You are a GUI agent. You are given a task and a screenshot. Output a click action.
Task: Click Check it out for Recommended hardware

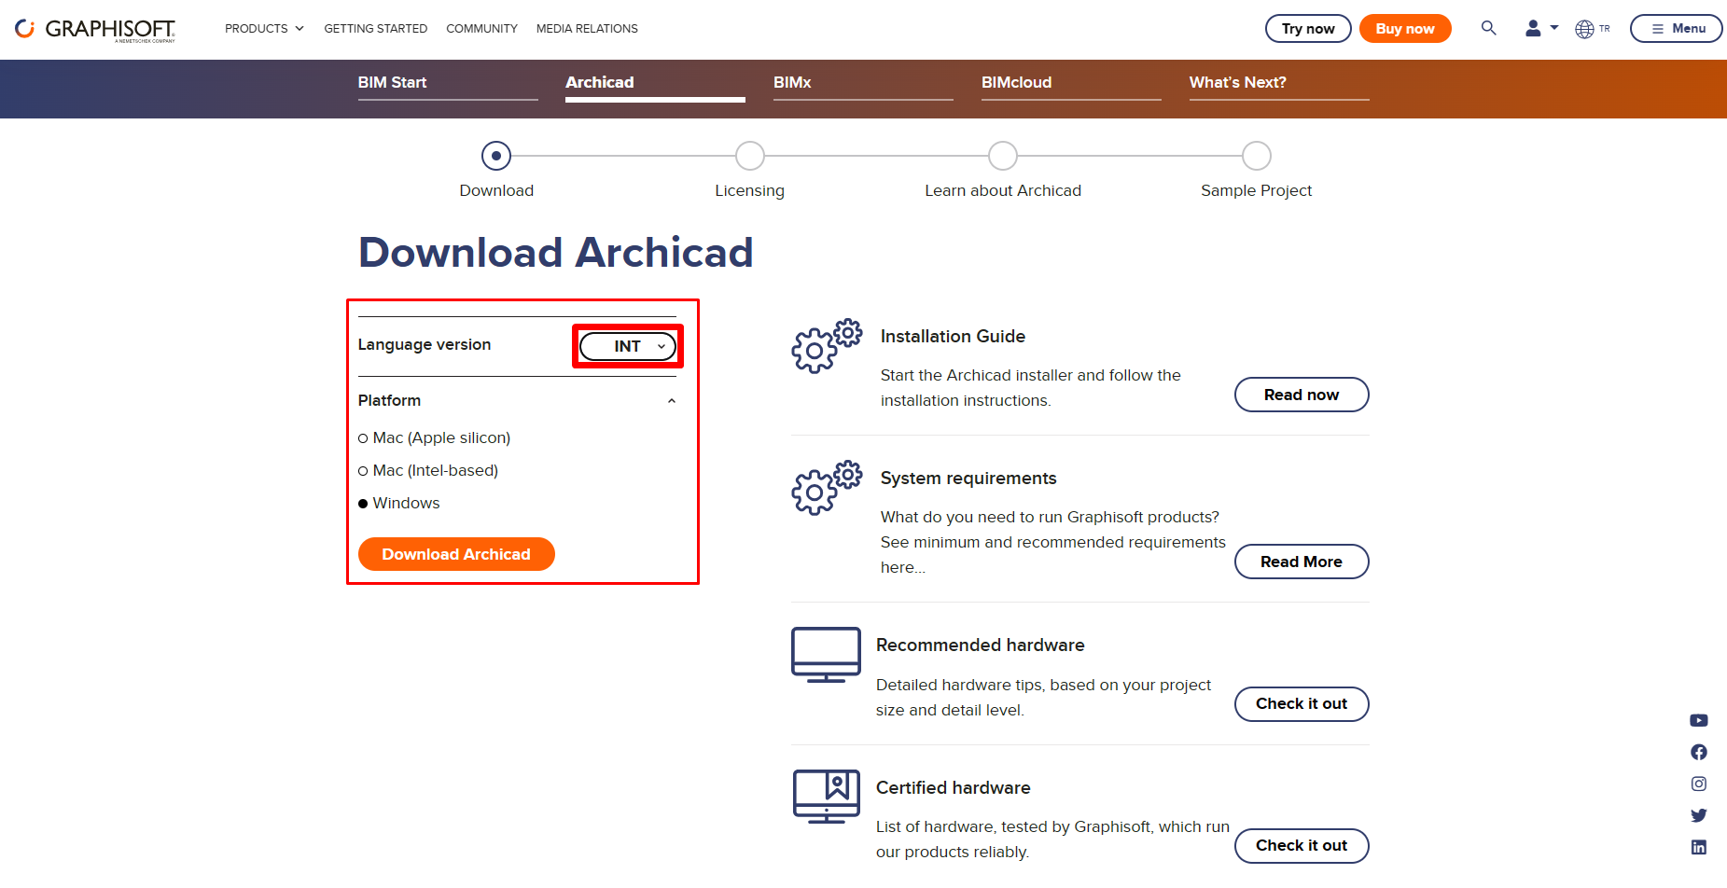pos(1302,703)
